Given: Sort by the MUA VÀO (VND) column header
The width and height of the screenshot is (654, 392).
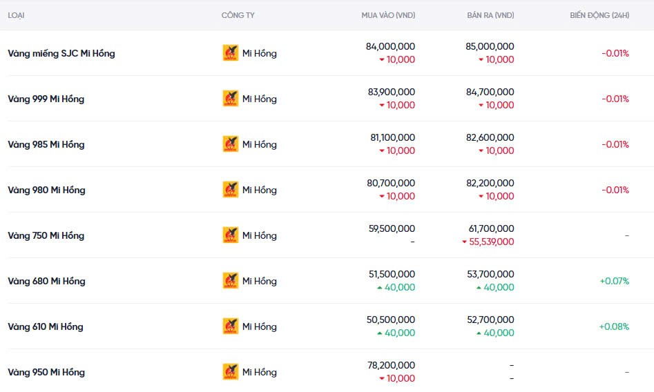Looking at the screenshot, I should tap(388, 15).
